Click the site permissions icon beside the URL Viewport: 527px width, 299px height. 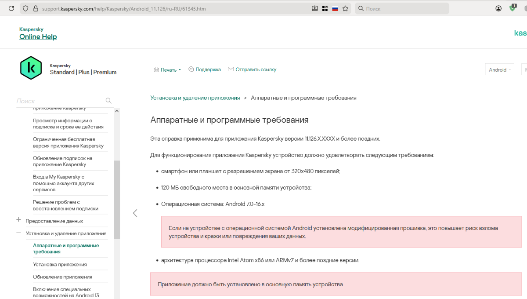coord(36,8)
